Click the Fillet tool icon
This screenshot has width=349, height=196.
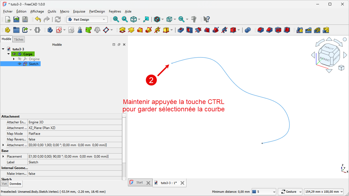coord(261,30)
